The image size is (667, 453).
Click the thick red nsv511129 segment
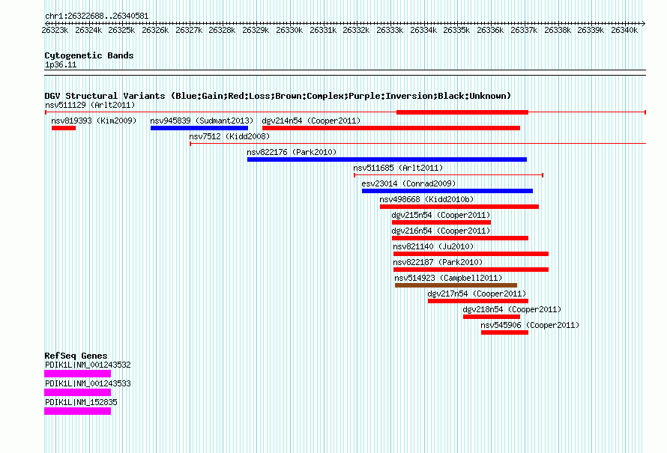[462, 112]
